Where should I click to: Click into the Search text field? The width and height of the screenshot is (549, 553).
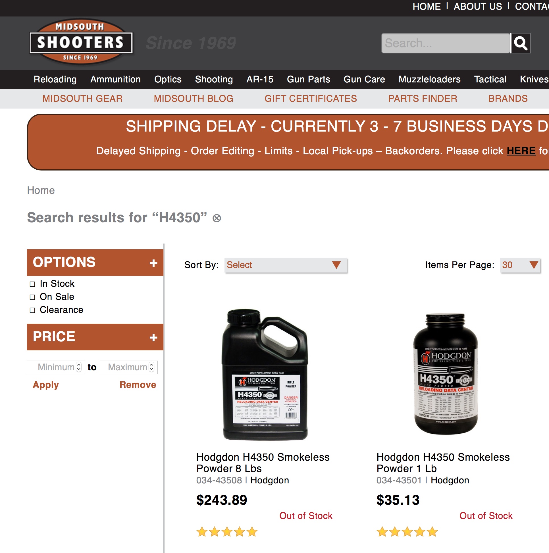click(446, 43)
